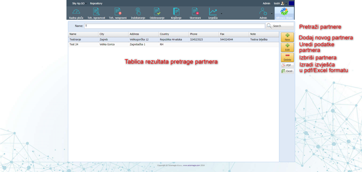Open the www.sciomagis.com footer link
Image resolution: width=362 pixels, height=172 pixels.
point(192,165)
